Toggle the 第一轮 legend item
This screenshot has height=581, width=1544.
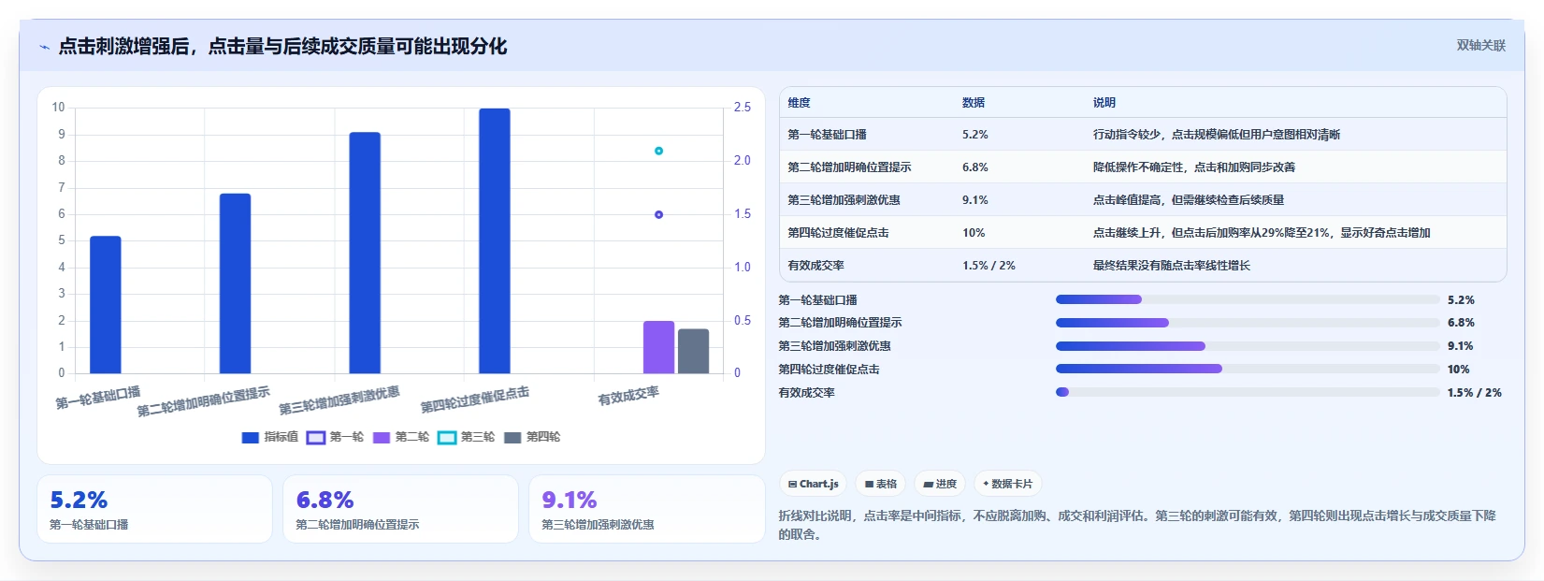[335, 437]
